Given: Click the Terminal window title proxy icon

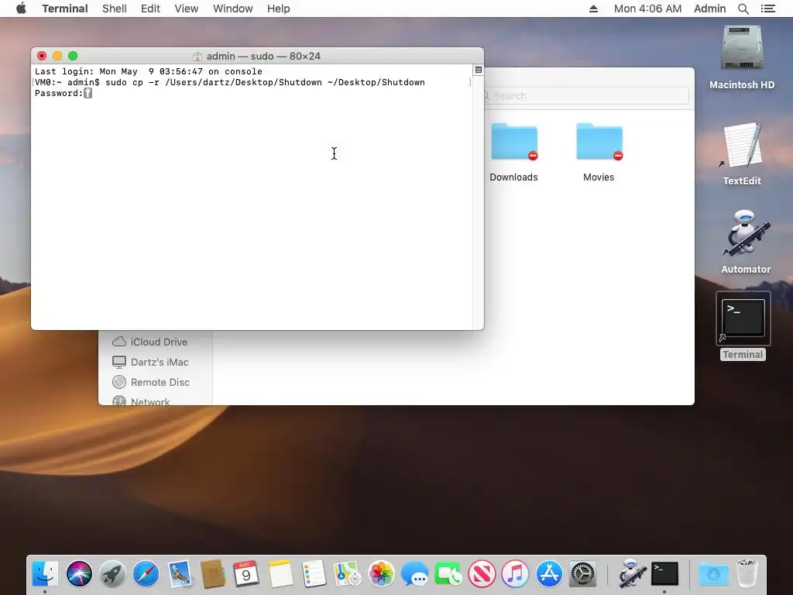Looking at the screenshot, I should (197, 56).
